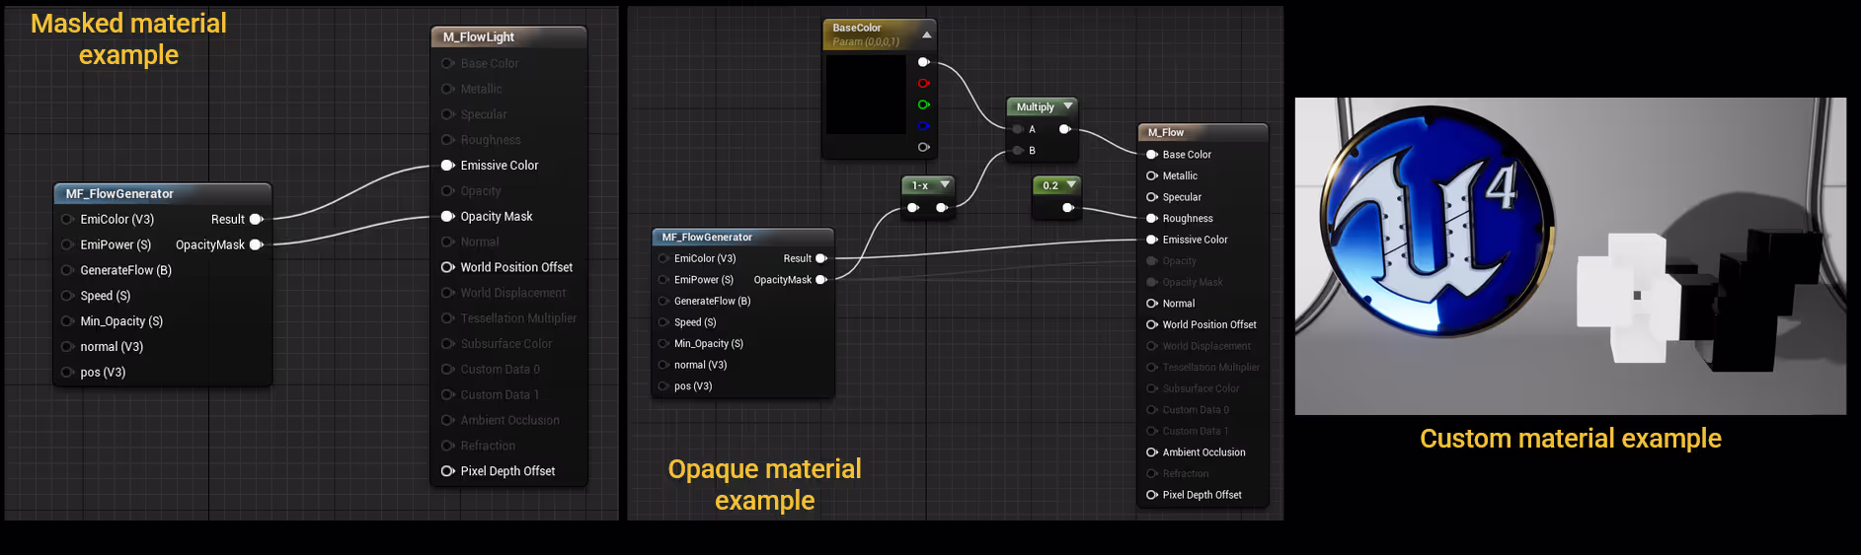Click World Position Offset pin on M_FlowLight
This screenshot has height=555, width=1861.
click(x=447, y=267)
